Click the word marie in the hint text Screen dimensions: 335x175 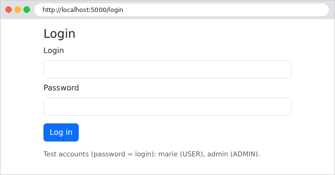(168, 154)
